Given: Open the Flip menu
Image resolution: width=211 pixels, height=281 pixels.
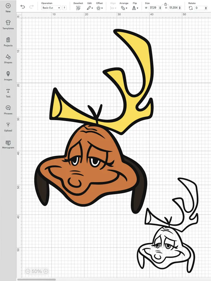Looking at the screenshot, I should coord(135,8).
